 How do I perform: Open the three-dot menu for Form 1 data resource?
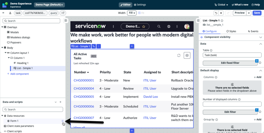[x=63, y=121]
